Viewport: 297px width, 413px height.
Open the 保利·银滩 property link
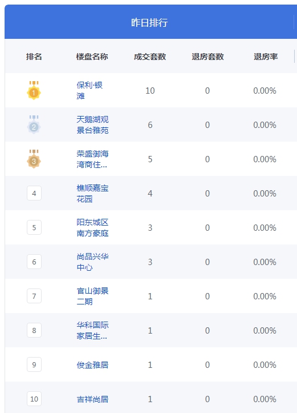[89, 90]
